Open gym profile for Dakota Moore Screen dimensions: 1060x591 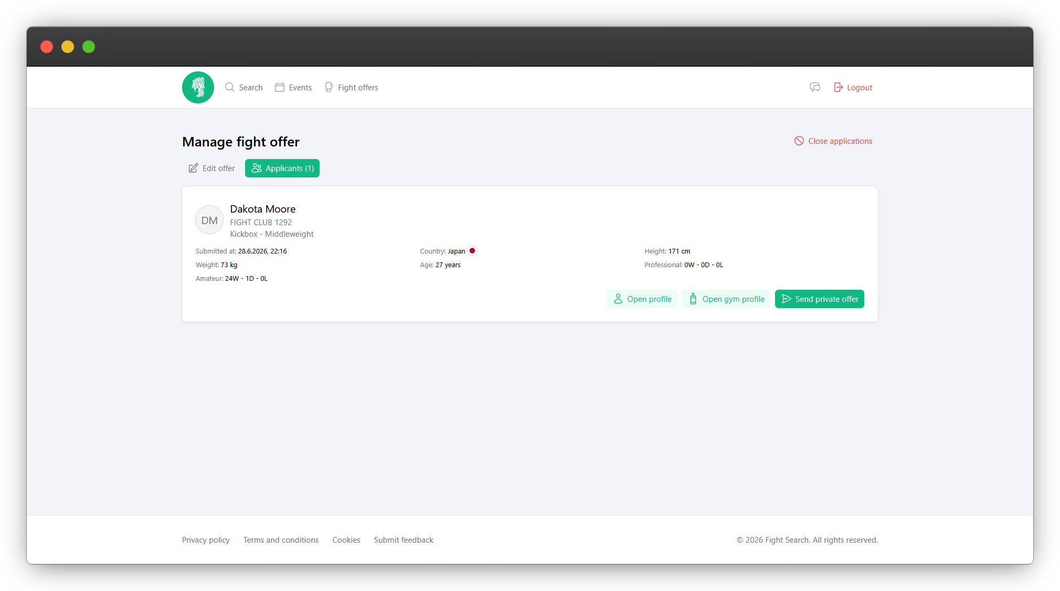(x=726, y=299)
